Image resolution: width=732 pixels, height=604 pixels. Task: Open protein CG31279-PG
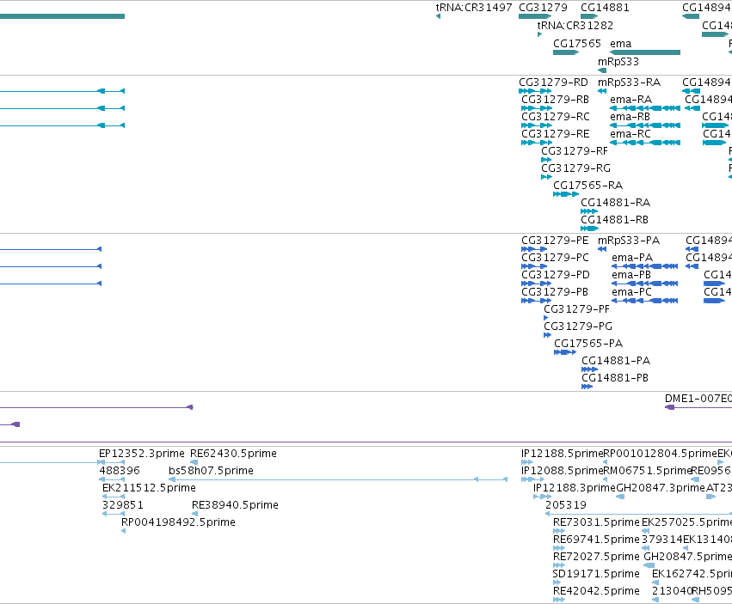pyautogui.click(x=578, y=326)
